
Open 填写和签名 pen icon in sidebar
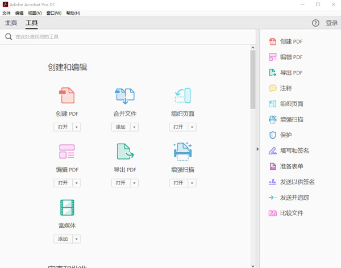click(272, 150)
